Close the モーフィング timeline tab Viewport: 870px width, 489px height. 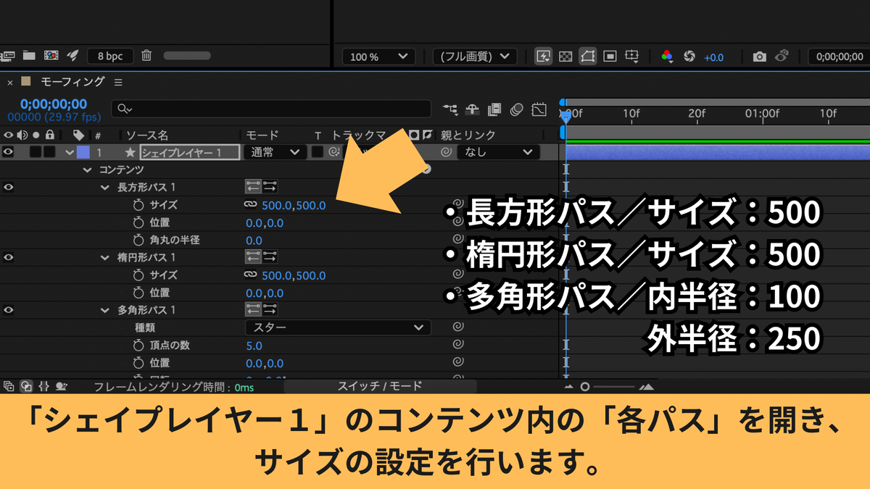10,83
